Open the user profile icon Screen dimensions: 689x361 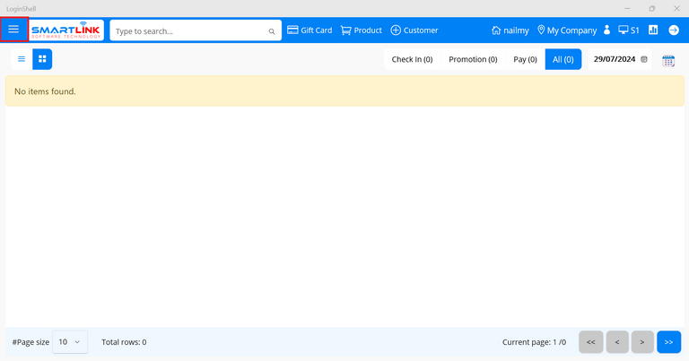point(607,30)
